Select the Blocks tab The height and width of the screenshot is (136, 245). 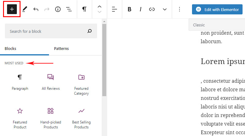click(10, 49)
